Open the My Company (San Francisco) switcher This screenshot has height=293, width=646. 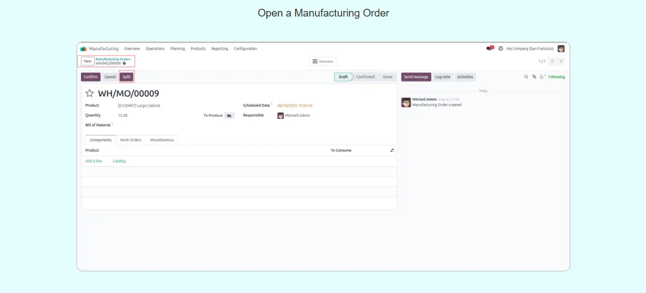tap(530, 48)
